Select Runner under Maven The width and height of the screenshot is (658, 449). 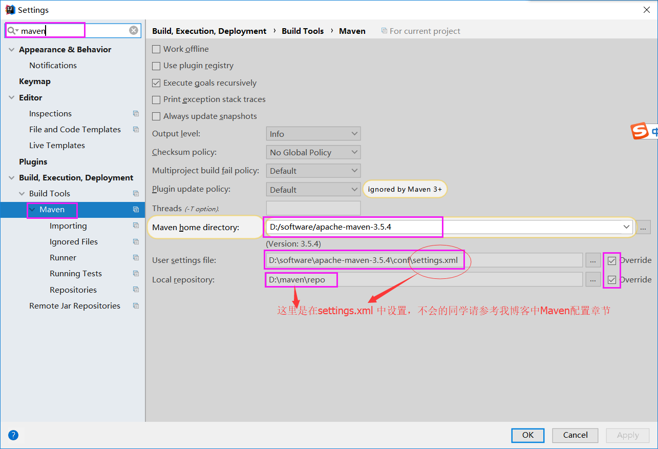(x=63, y=257)
